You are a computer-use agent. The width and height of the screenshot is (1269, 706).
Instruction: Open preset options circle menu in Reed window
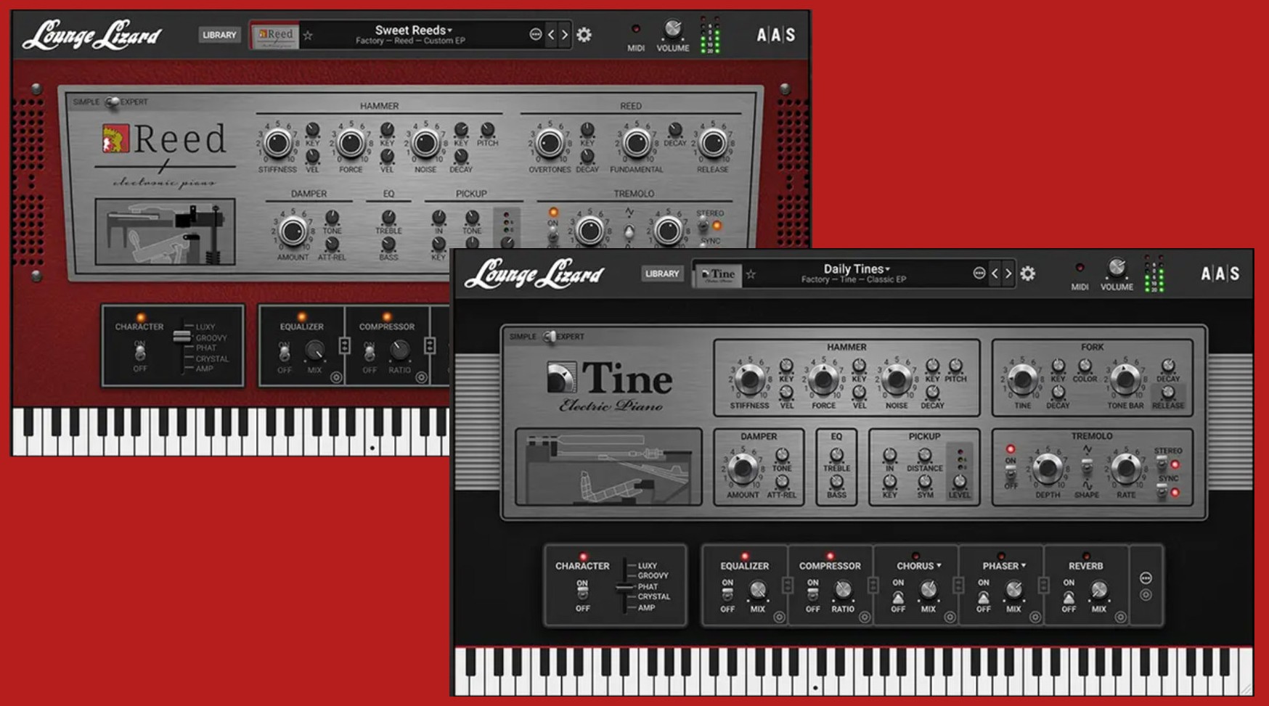pos(535,34)
